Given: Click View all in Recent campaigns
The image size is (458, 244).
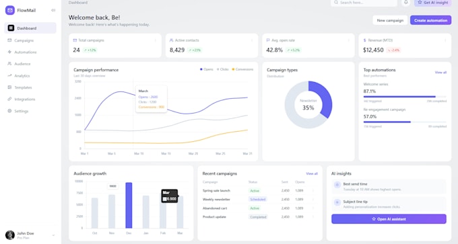Looking at the screenshot, I should point(312,173).
